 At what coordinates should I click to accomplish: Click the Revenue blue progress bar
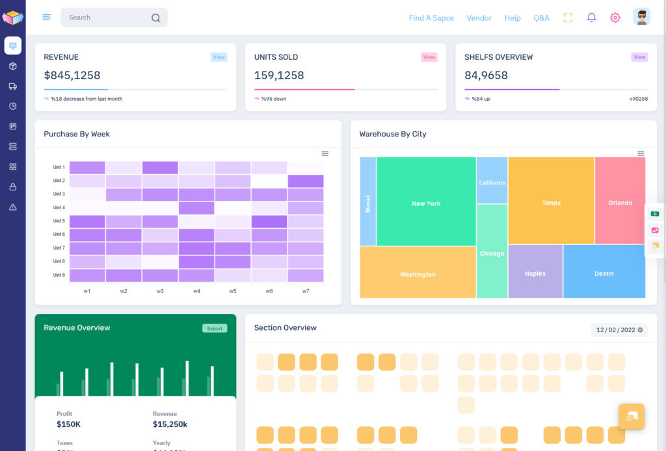click(x=75, y=90)
